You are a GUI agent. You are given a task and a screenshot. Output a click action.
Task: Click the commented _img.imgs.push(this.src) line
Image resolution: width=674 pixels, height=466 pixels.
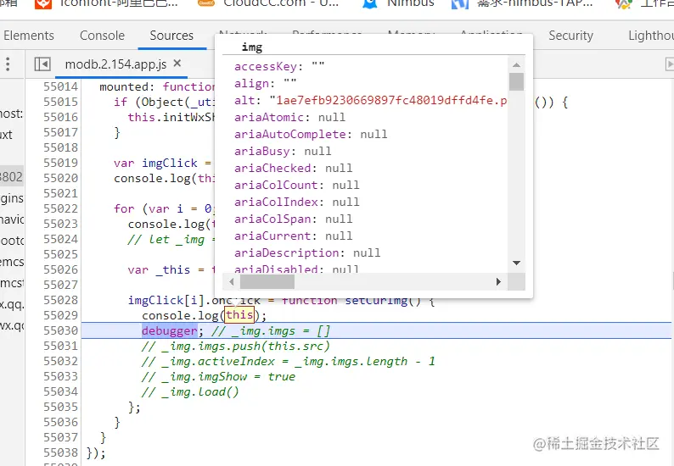[x=235, y=347]
